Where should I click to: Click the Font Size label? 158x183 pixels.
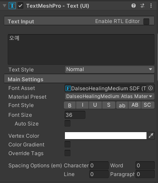coord(20,115)
